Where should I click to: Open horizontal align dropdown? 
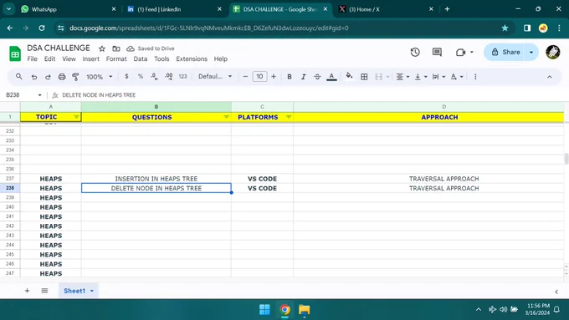click(402, 77)
